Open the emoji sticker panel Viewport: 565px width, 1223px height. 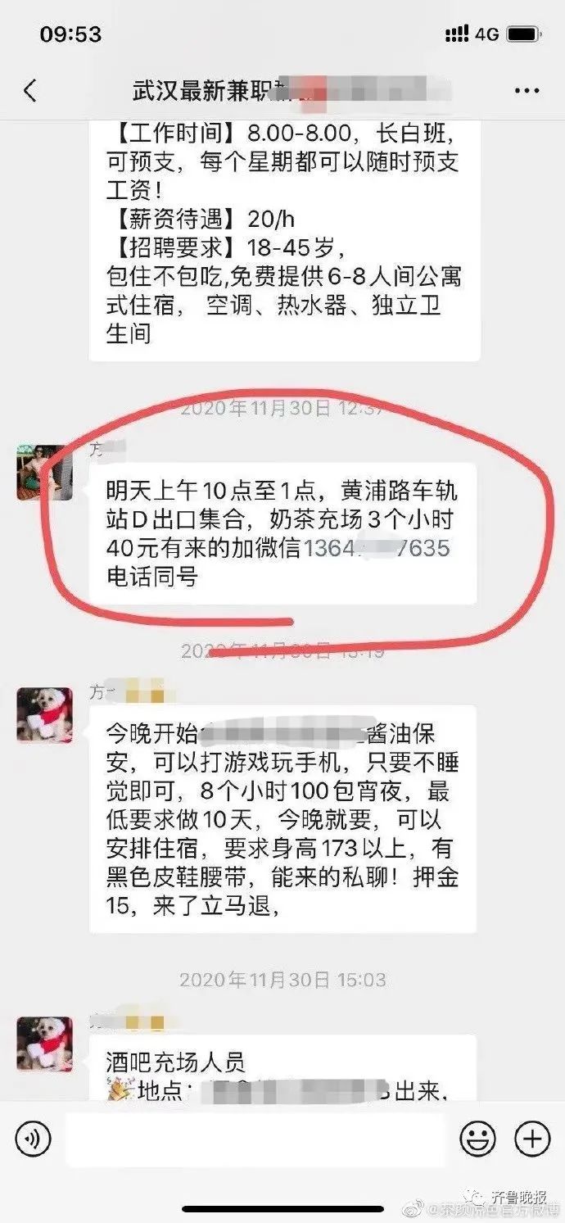click(478, 1138)
